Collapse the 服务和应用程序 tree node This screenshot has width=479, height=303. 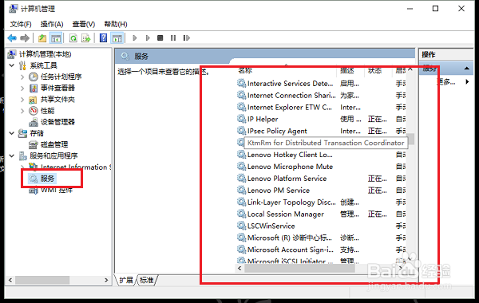[12, 155]
